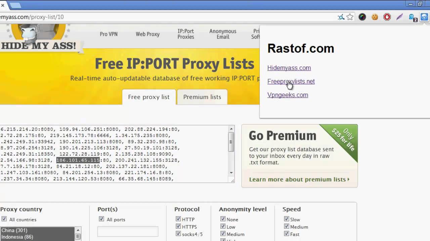430x241 pixels.
Task: Open IP:Port Proxies navigation item
Action: pos(186,34)
